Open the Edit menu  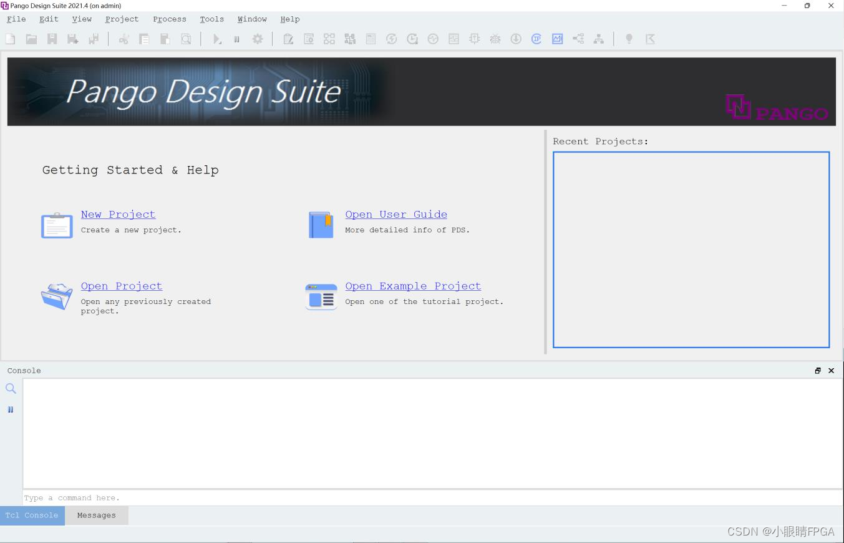(x=49, y=19)
